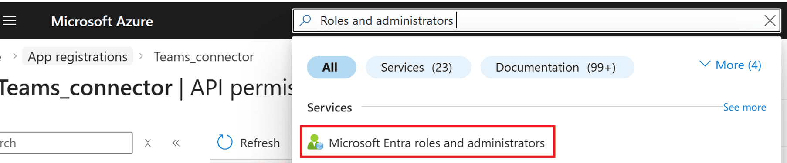Image resolution: width=787 pixels, height=163 pixels.
Task: Clear the global search text
Action: (x=770, y=20)
